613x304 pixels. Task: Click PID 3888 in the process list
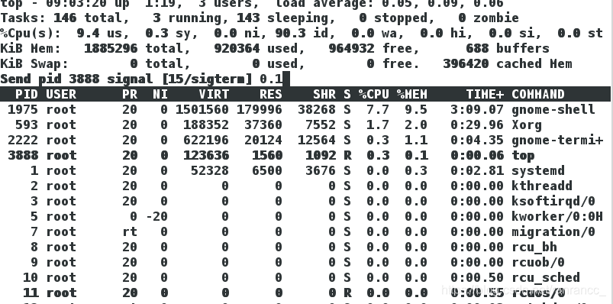click(23, 155)
